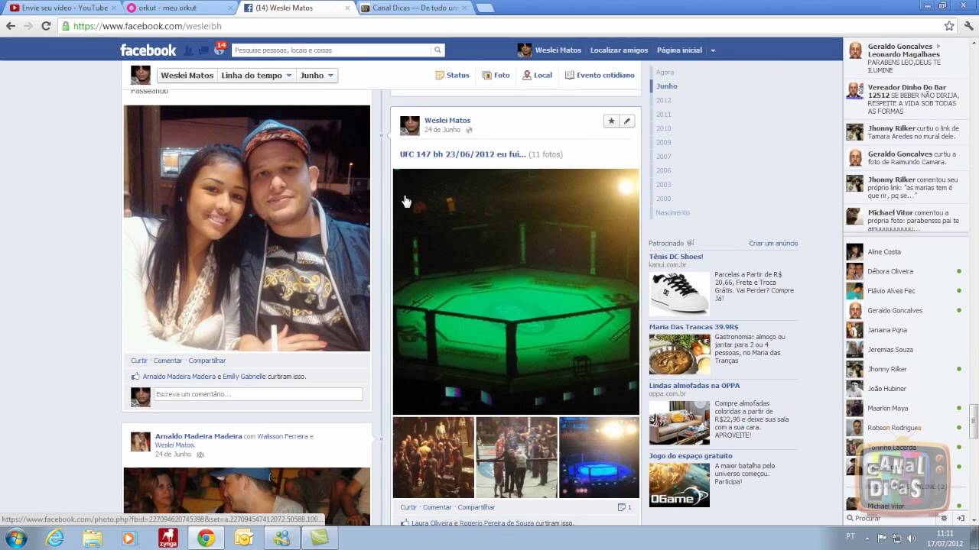Viewport: 979px width, 550px height.
Task: Bookmark page with star icon
Action: pos(949,26)
